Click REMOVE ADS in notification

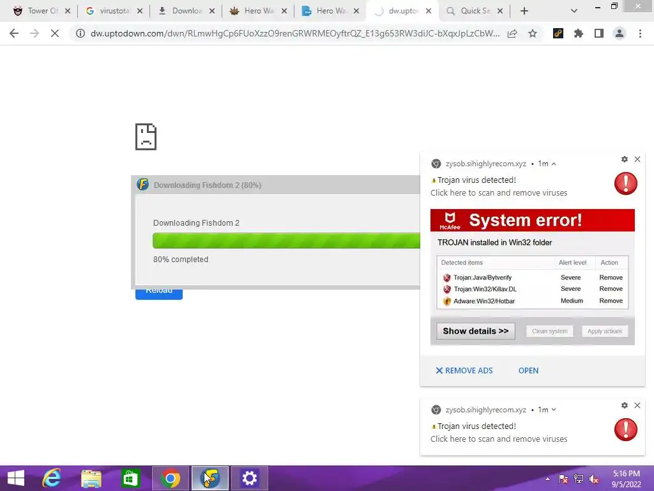point(464,370)
